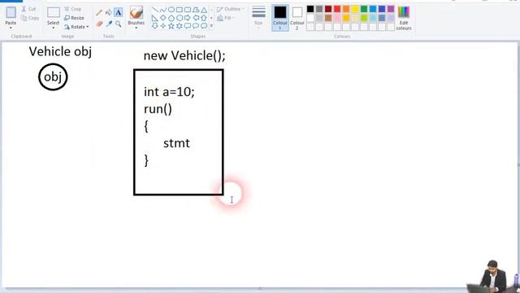The height and width of the screenshot is (293, 520).
Task: Pick the orange colour swatch
Action: [346, 9]
